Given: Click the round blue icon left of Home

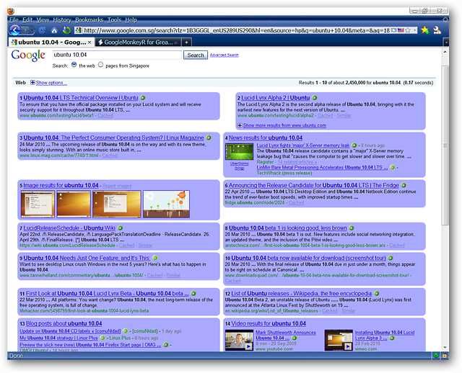Looking at the screenshot, I should tap(43, 30).
